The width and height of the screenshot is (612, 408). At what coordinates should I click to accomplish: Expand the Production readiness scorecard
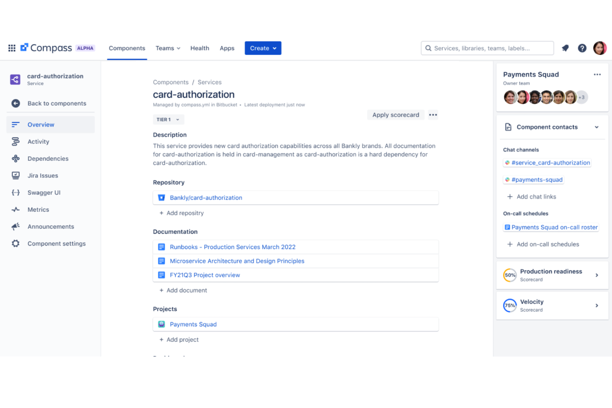pyautogui.click(x=596, y=275)
